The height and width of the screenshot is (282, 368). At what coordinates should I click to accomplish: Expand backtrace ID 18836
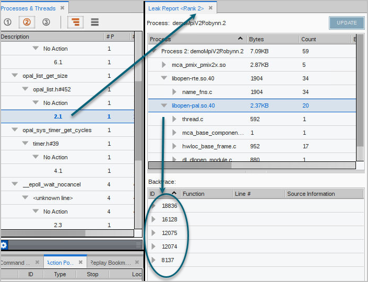coord(153,206)
